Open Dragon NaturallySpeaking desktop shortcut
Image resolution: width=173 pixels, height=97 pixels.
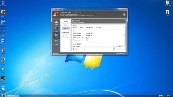(3, 89)
